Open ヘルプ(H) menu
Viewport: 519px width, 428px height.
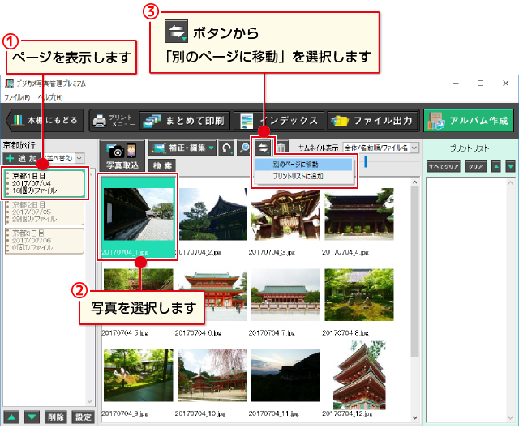50,97
